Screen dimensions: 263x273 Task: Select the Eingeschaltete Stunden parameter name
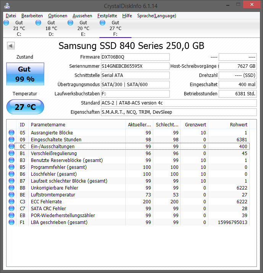point(56,140)
